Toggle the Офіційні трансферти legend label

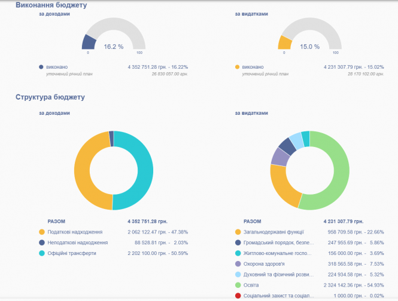tap(72, 253)
